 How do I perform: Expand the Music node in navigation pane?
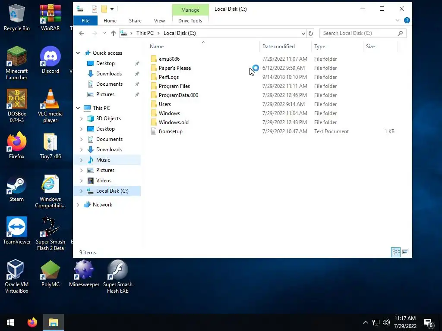point(82,160)
